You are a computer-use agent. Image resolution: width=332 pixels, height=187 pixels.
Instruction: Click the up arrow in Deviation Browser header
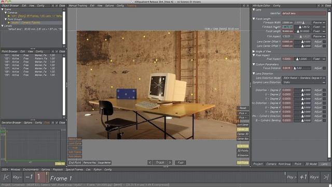click(53, 123)
